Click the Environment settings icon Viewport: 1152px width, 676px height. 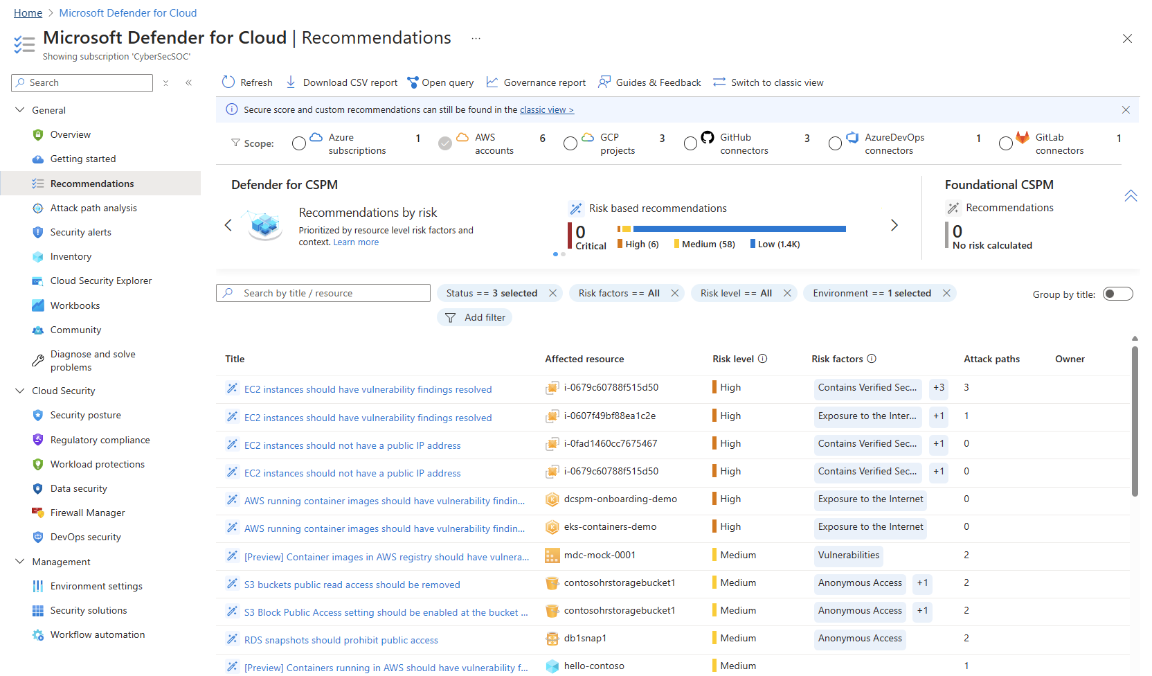38,586
